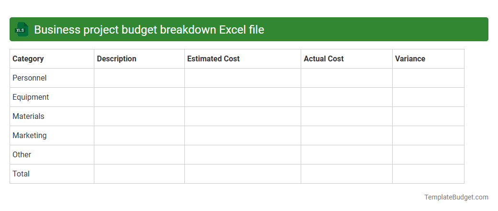Select Other Variance cell
Screen dimensions: 498x211
click(429, 155)
